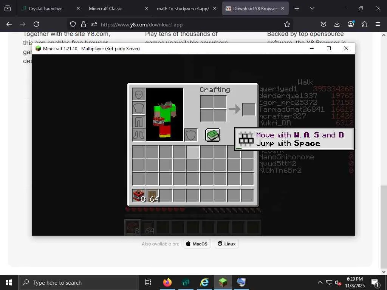Close the Crystal Launcher tab
The height and width of the screenshot is (290, 387).
pyautogui.click(x=78, y=8)
